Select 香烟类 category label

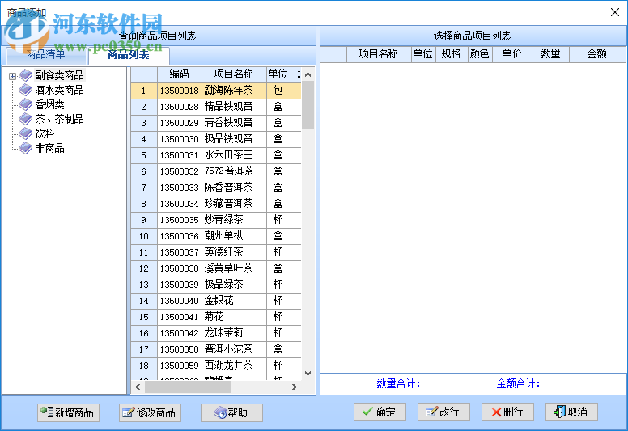49,104
